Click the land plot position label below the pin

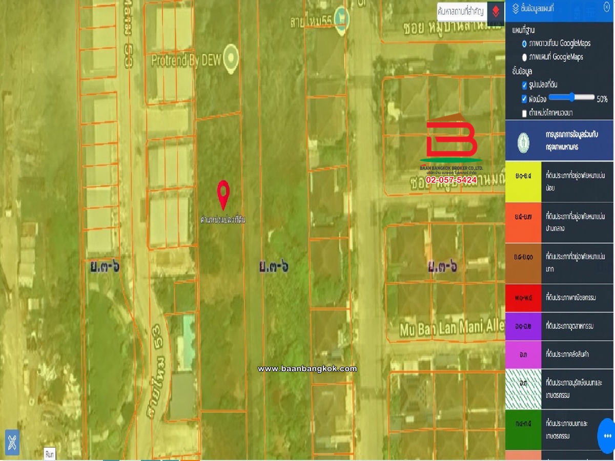[223, 220]
